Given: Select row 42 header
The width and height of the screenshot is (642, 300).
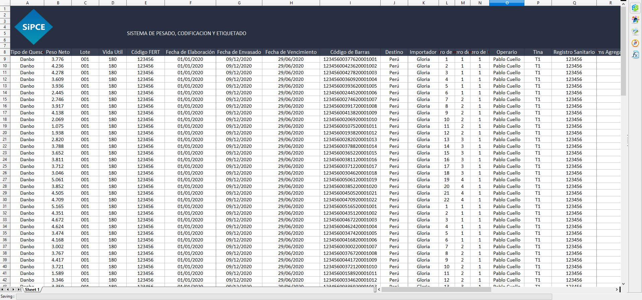Looking at the screenshot, I should pos(5,280).
